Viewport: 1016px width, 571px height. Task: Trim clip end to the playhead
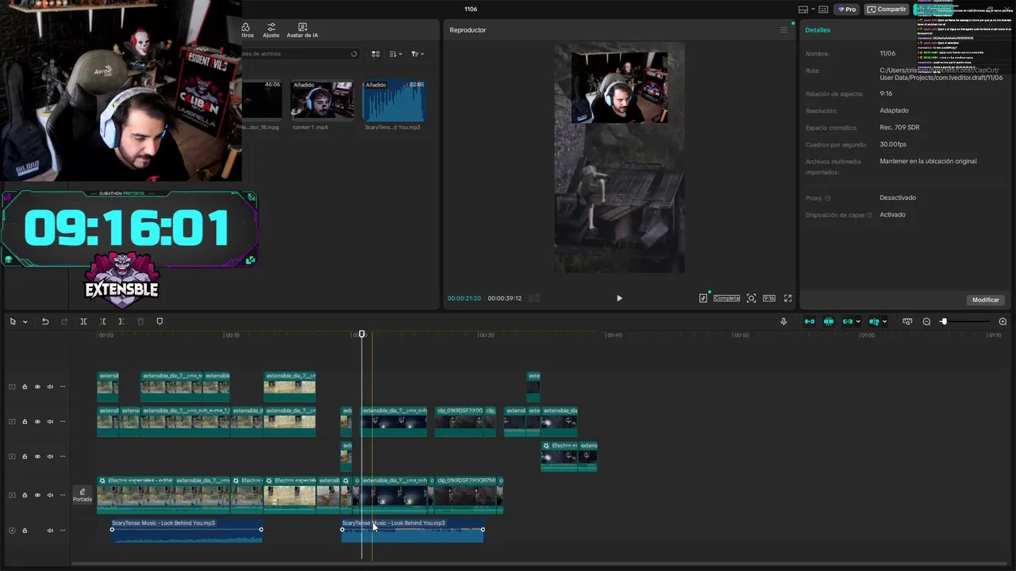[121, 321]
